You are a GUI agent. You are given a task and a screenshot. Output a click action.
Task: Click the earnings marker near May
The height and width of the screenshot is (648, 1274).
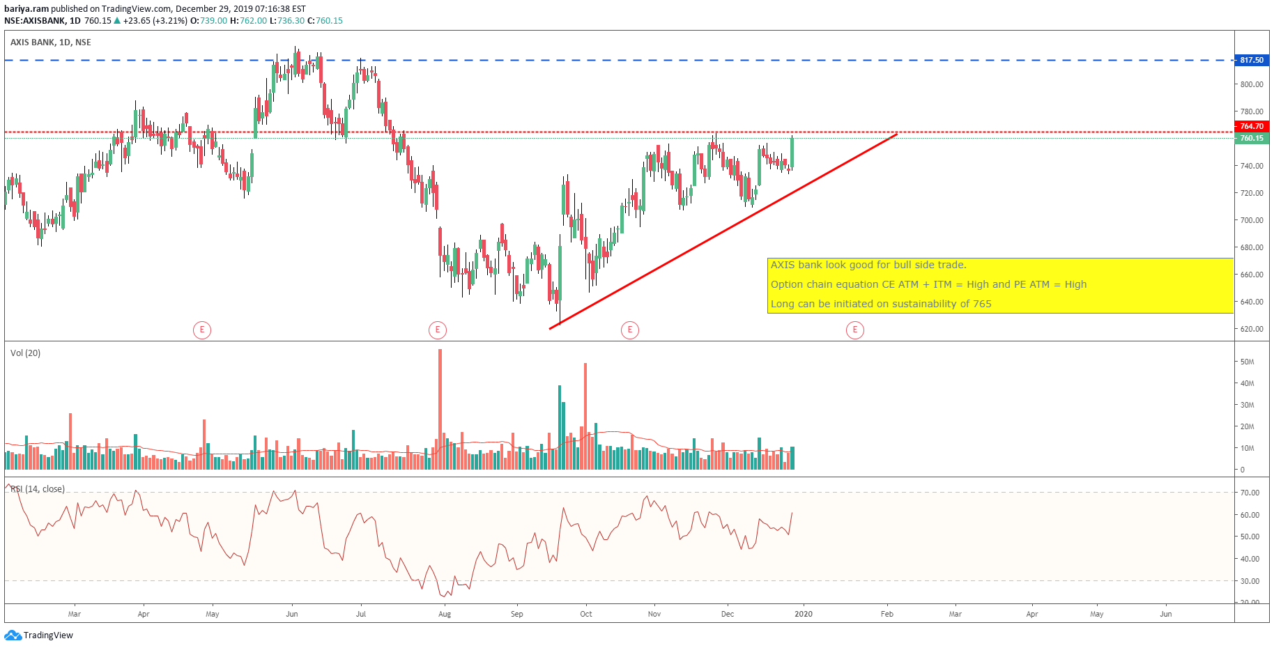(x=202, y=330)
